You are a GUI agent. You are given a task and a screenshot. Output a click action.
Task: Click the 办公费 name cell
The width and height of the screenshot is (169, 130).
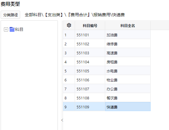(128, 89)
